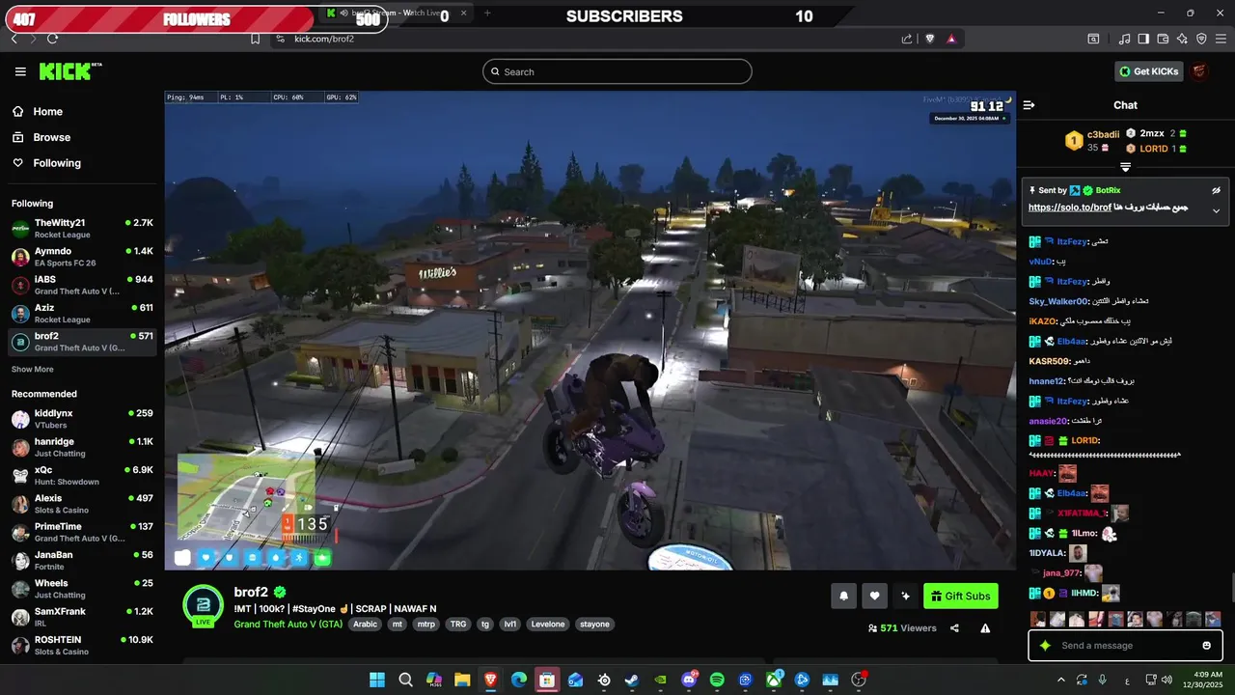Select the Arabic tag
The height and width of the screenshot is (695, 1235).
(x=366, y=624)
